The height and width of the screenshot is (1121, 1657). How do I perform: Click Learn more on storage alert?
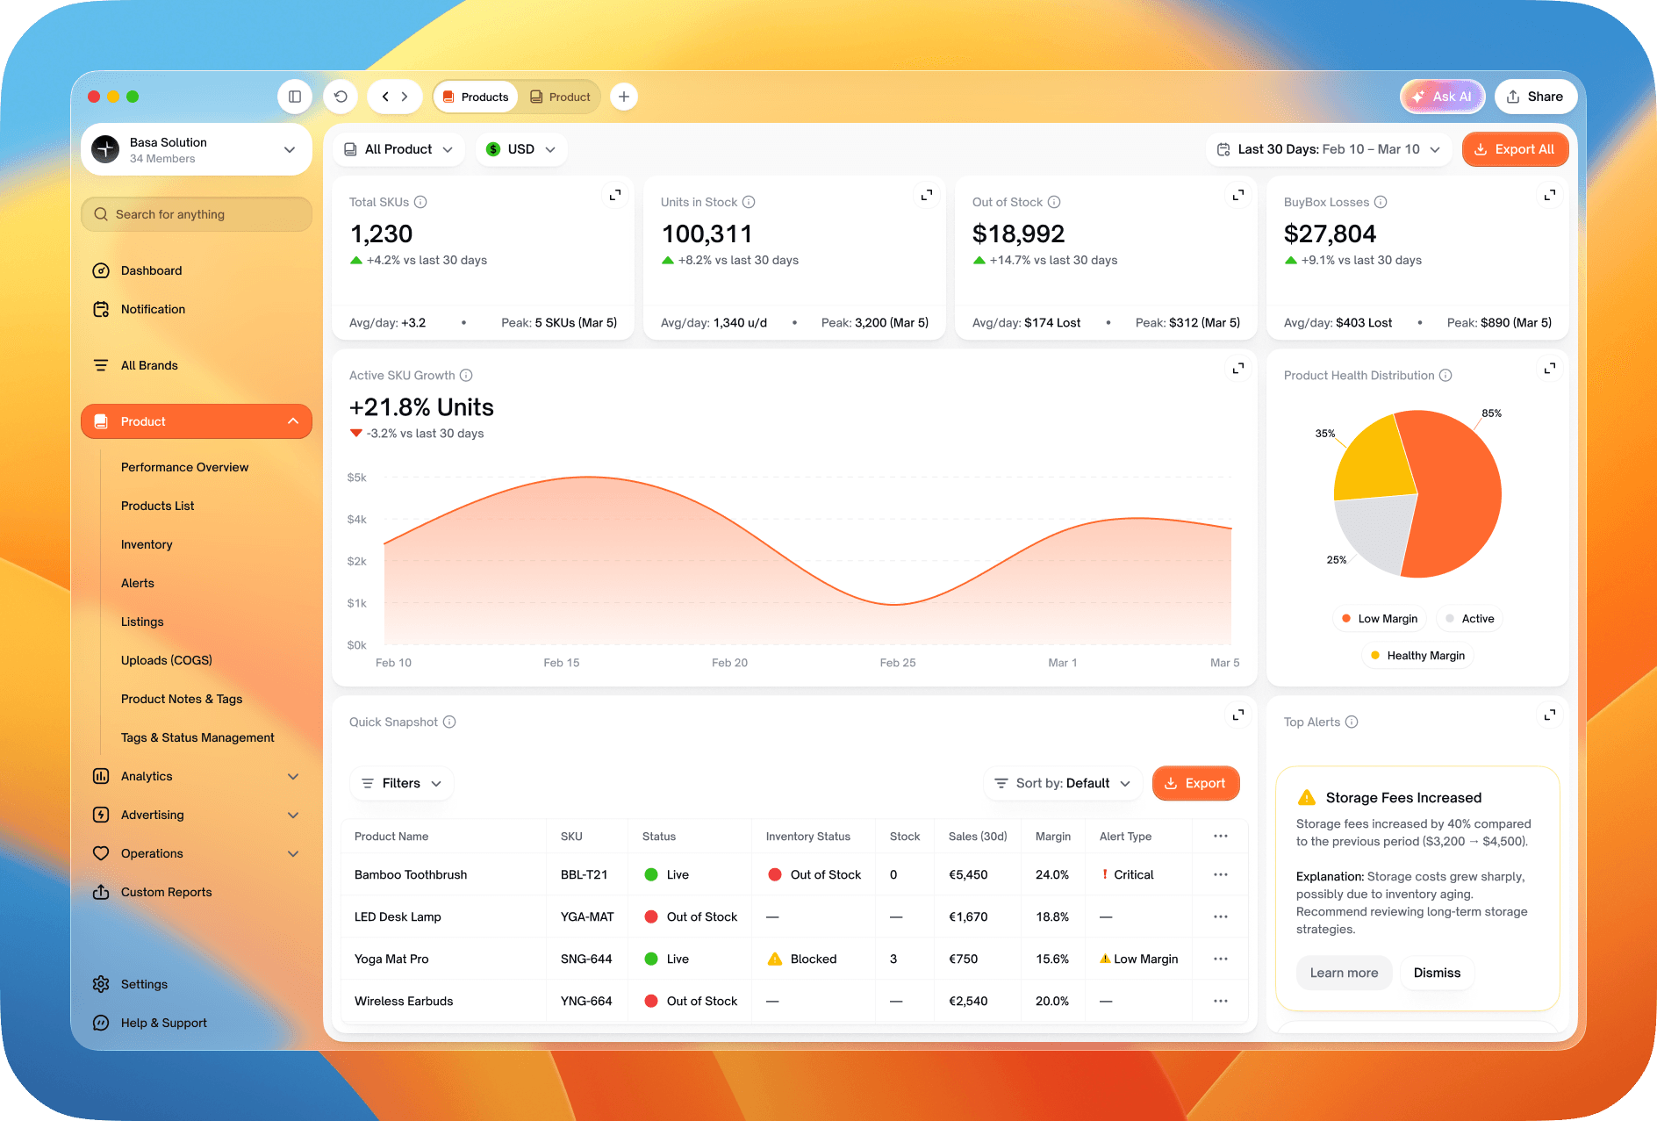click(1344, 973)
